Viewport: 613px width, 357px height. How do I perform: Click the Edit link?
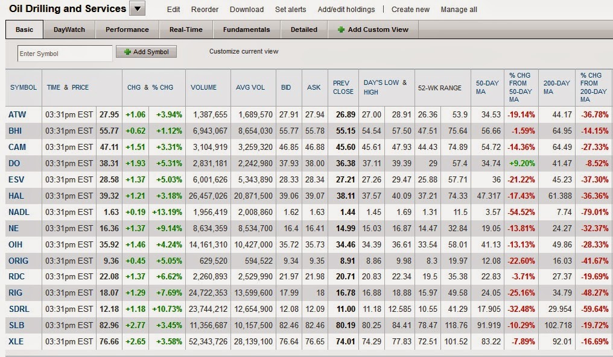point(174,10)
